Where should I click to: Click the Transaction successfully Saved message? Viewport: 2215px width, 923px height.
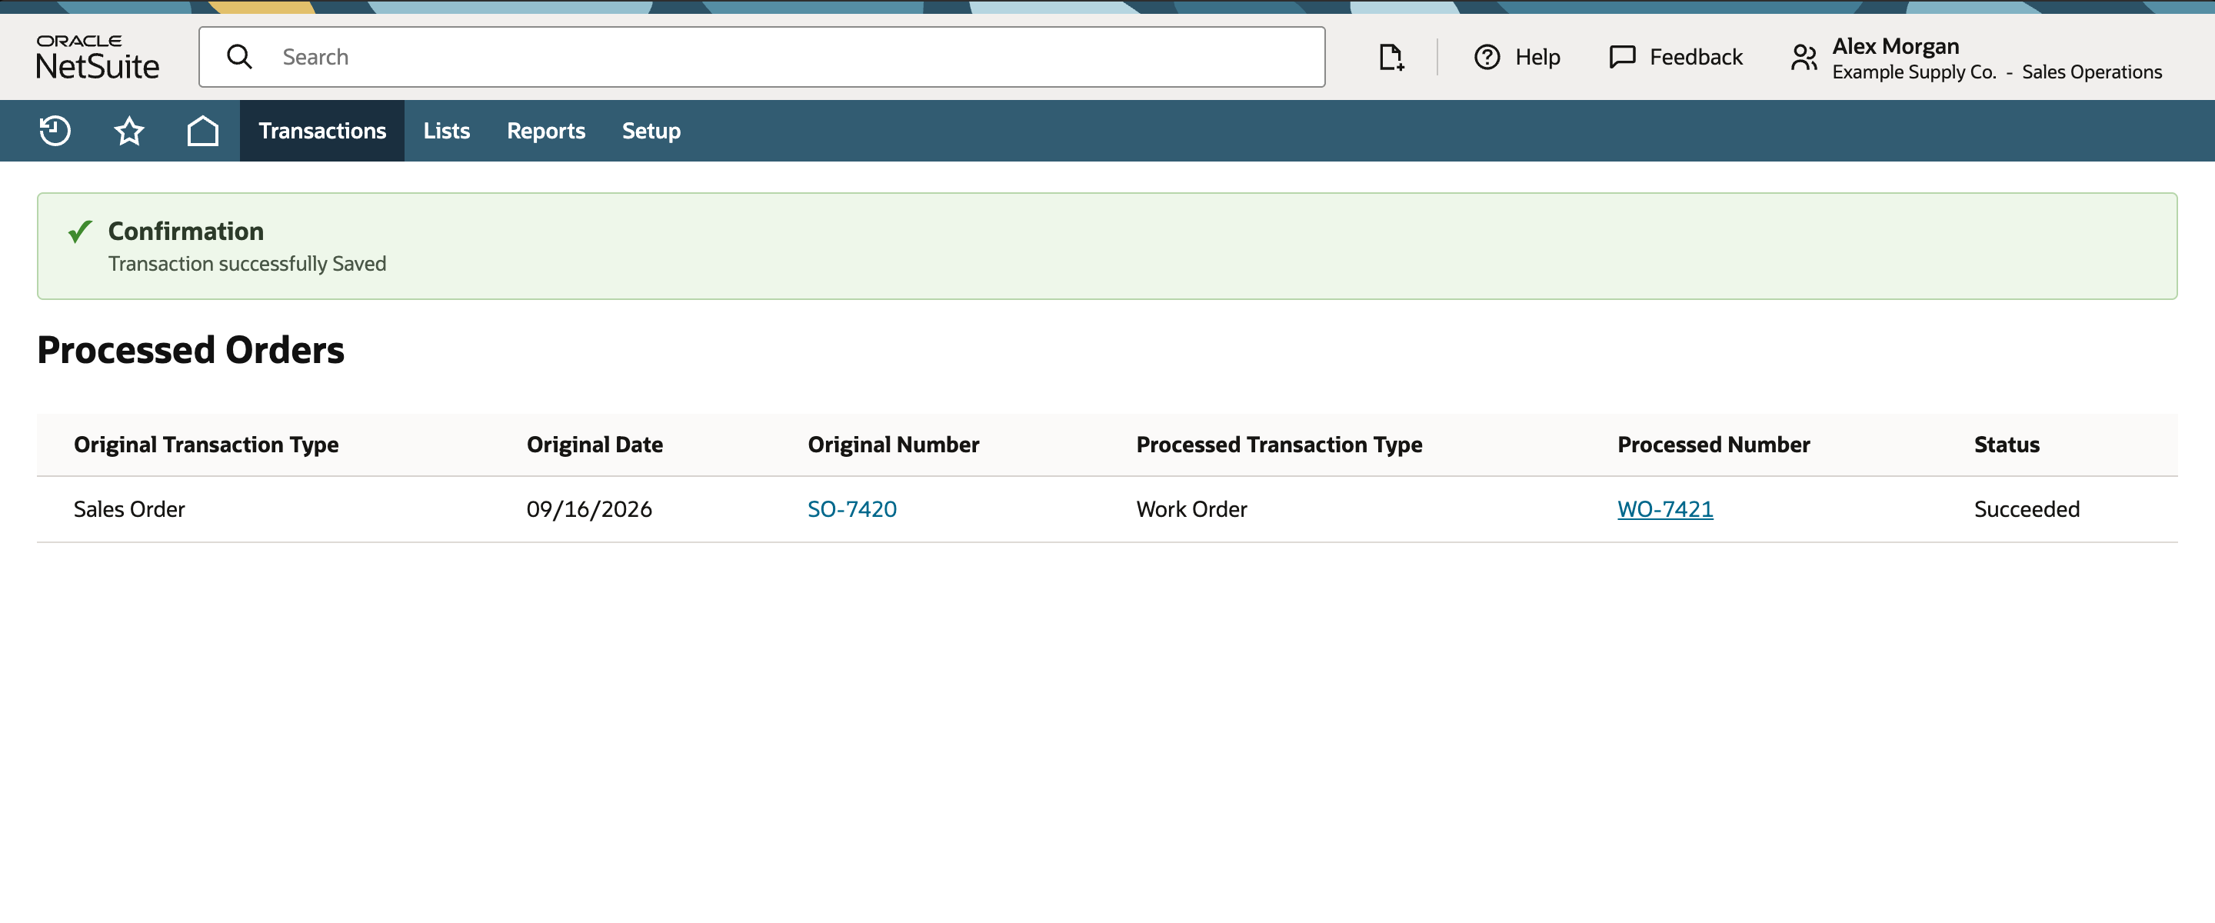coord(247,263)
